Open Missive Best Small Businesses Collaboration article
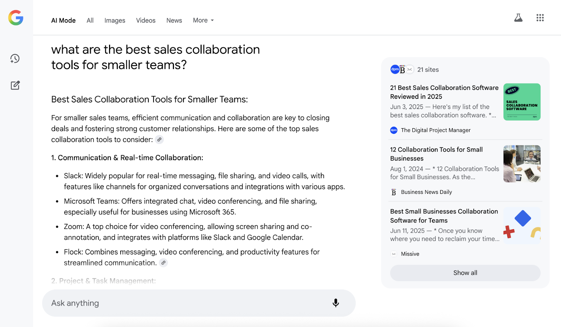The image size is (561, 327). [x=444, y=216]
